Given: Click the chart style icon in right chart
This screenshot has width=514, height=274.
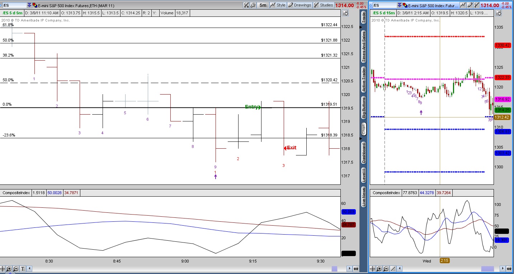Looking at the screenshot, I should (463, 5).
